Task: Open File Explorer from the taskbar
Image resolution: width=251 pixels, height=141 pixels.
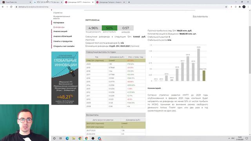Action: coord(74,138)
